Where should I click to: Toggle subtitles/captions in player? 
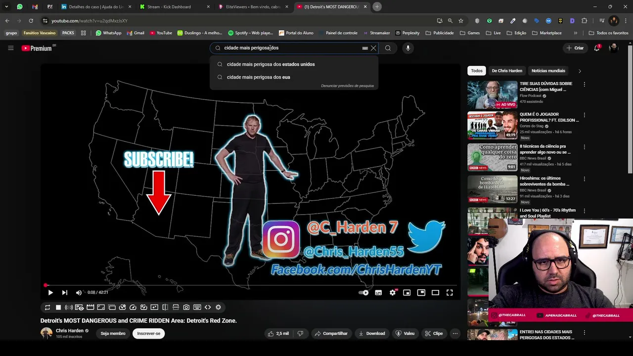[x=378, y=292]
